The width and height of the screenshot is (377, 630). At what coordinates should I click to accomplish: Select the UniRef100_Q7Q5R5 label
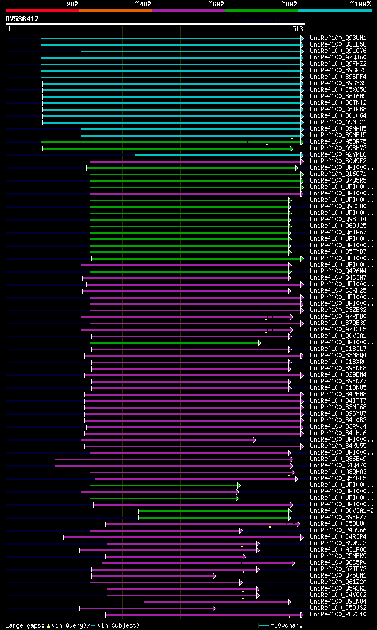338,180
